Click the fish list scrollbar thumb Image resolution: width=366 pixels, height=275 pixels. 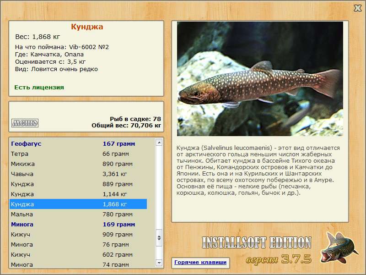click(159, 238)
